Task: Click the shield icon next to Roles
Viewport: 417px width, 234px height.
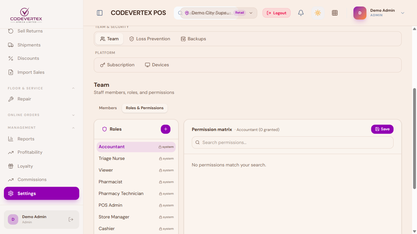Action: (x=105, y=129)
